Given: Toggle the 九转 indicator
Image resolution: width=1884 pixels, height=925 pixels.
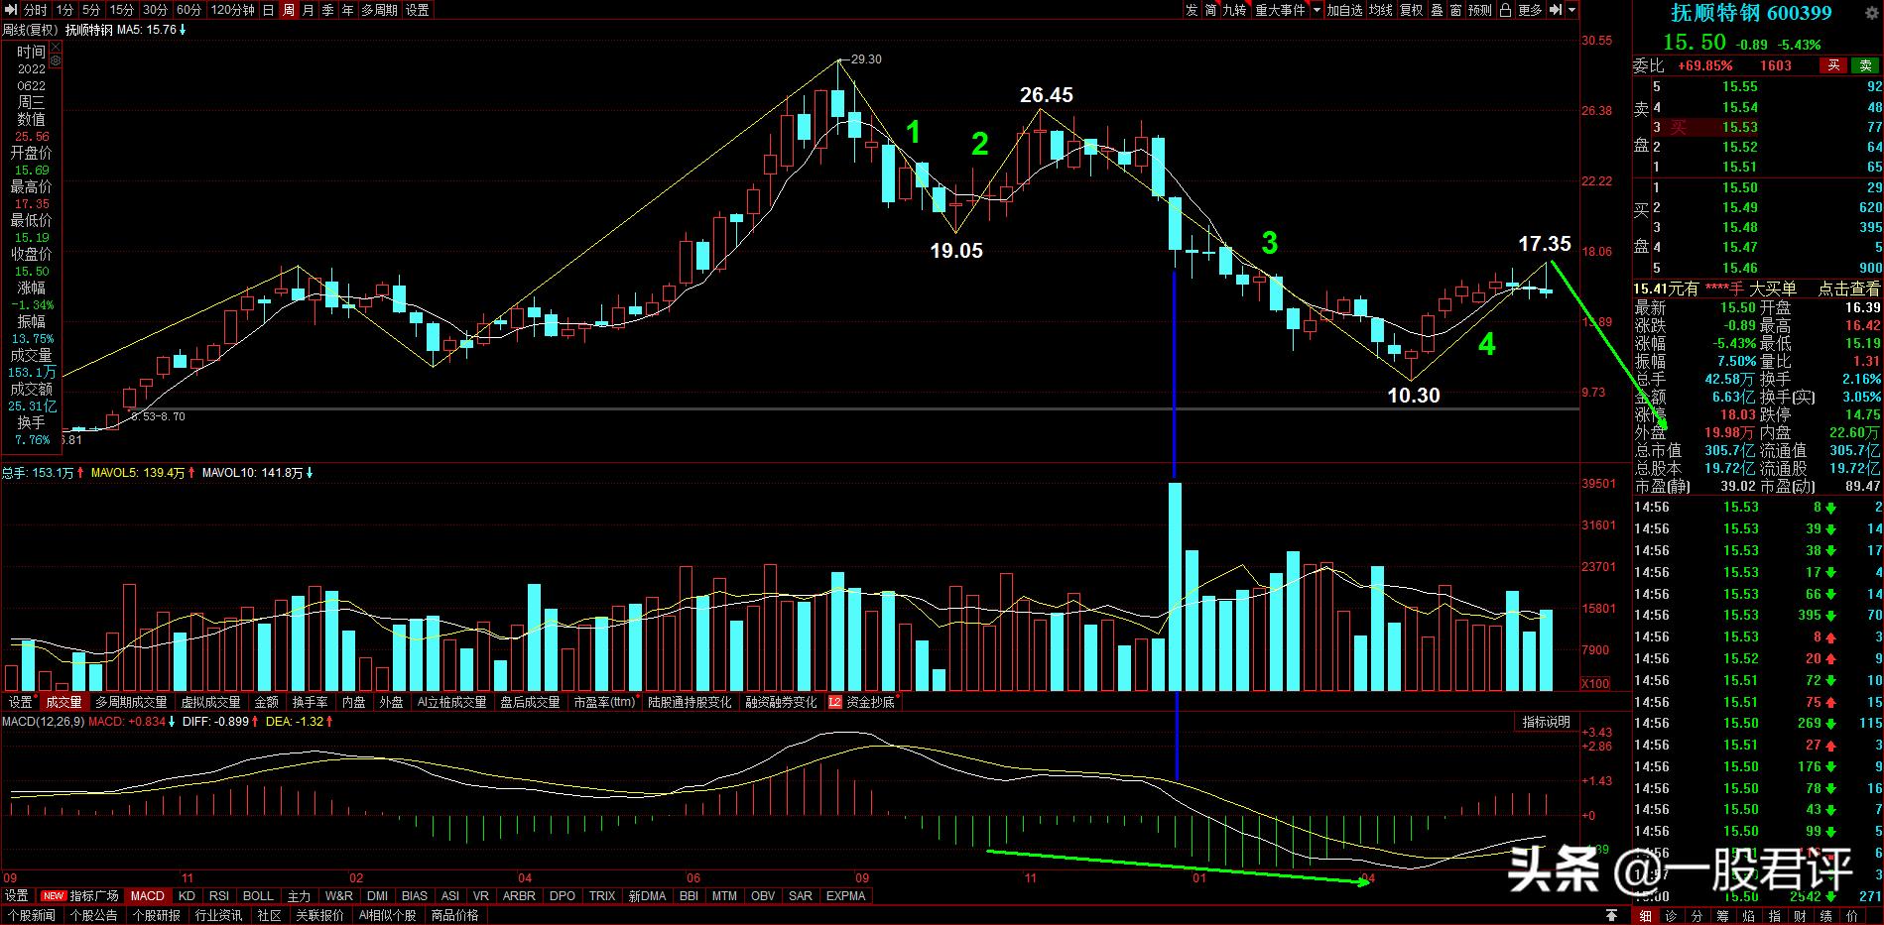Looking at the screenshot, I should pyautogui.click(x=1234, y=10).
